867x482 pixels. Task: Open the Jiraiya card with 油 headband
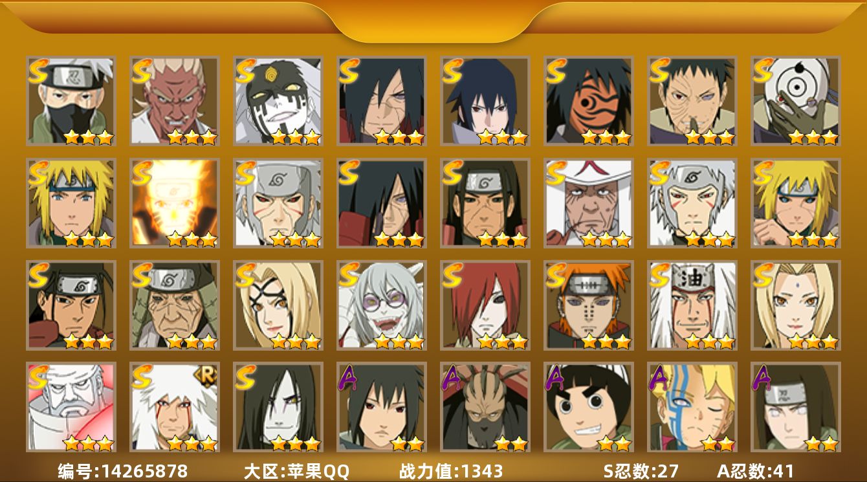[692, 305]
